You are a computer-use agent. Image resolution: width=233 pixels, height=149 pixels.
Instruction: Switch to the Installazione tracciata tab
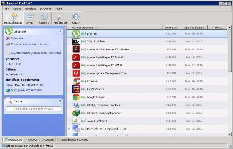click(x=72, y=140)
